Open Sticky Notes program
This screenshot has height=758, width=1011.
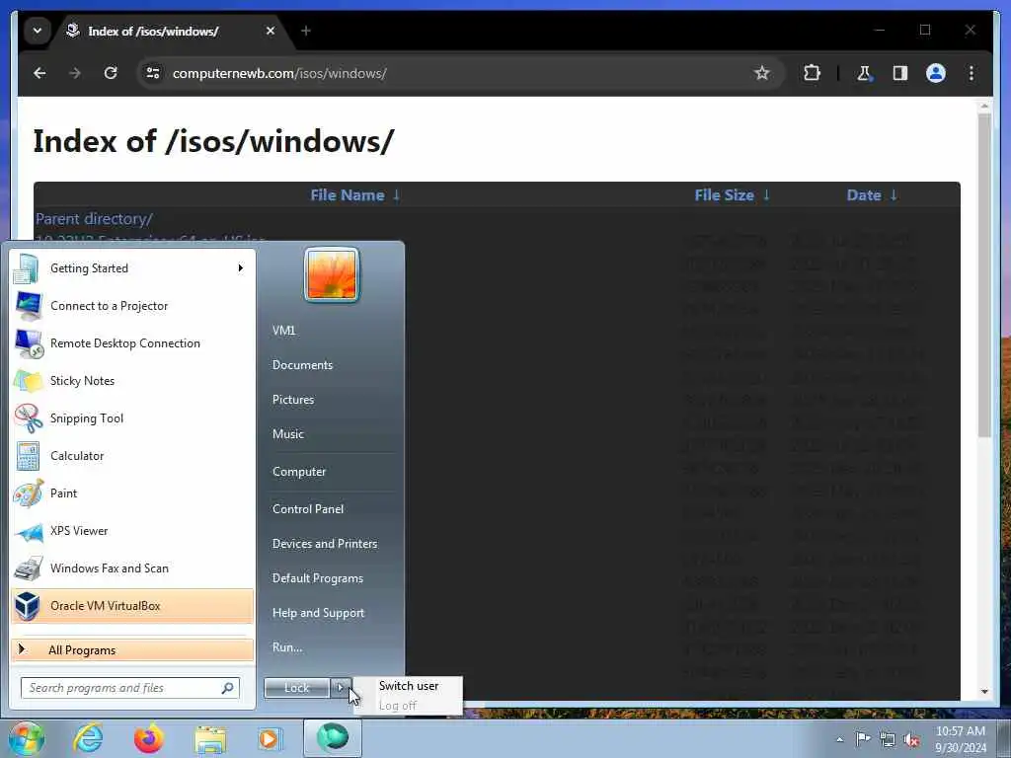(133, 380)
